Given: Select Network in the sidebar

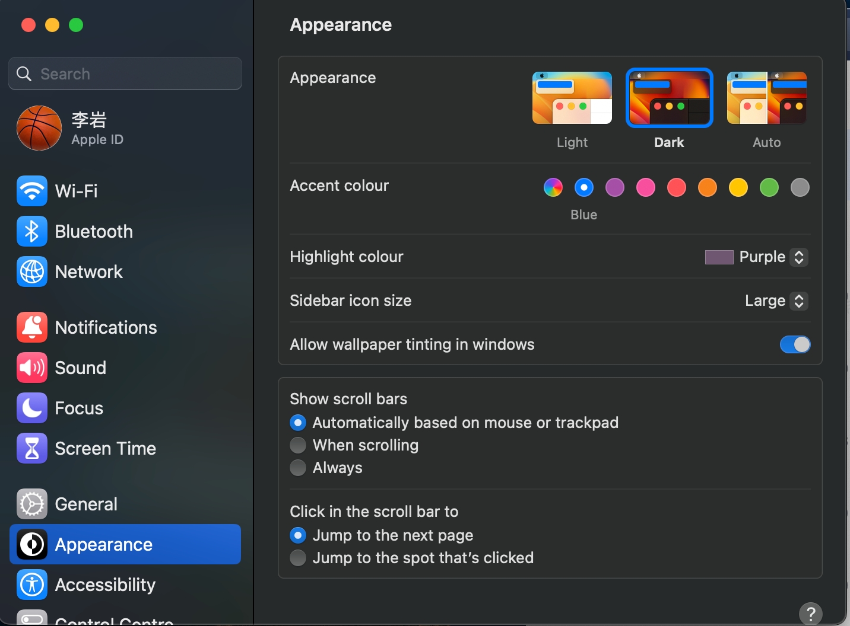Looking at the screenshot, I should (88, 272).
